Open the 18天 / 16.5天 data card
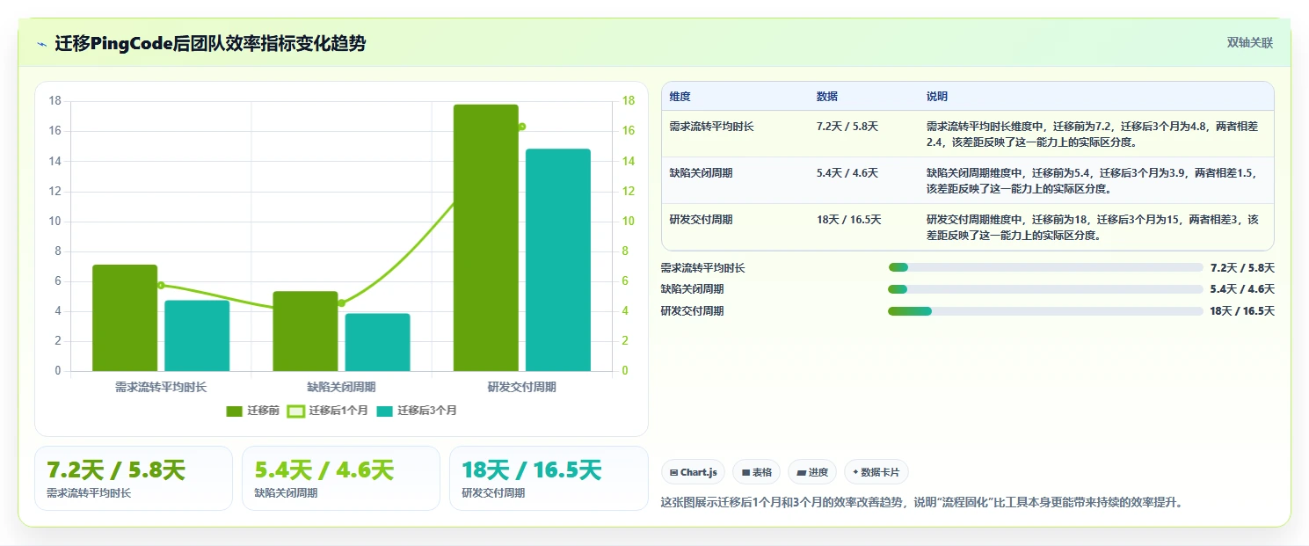Image resolution: width=1309 pixels, height=546 pixels. [x=549, y=478]
